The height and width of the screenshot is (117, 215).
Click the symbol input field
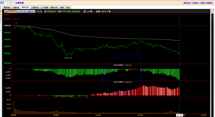point(3,3)
